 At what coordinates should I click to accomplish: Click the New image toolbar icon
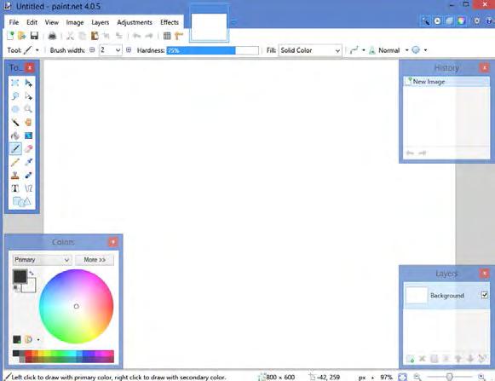[x=10, y=36]
